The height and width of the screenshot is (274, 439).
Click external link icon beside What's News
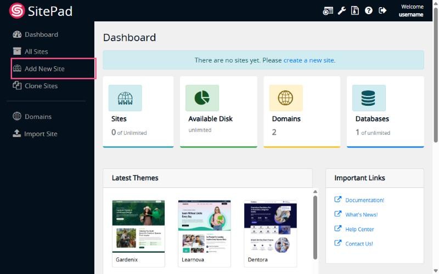point(338,214)
